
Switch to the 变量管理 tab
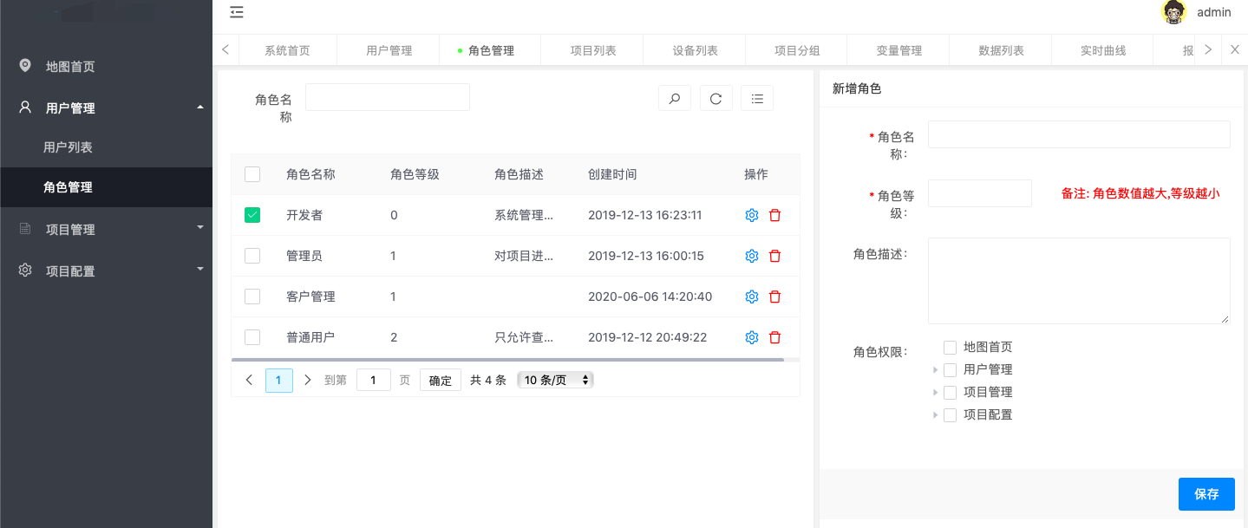(x=899, y=50)
